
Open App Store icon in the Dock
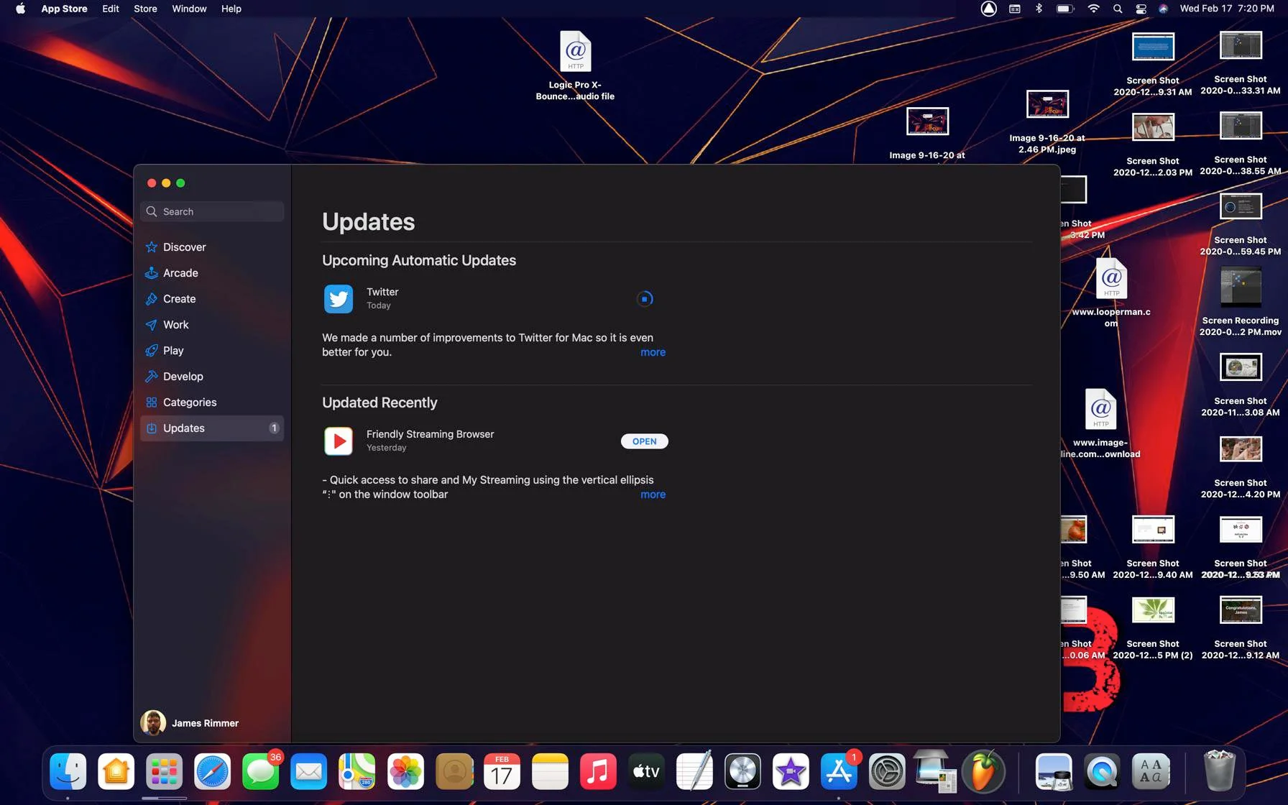pos(839,772)
